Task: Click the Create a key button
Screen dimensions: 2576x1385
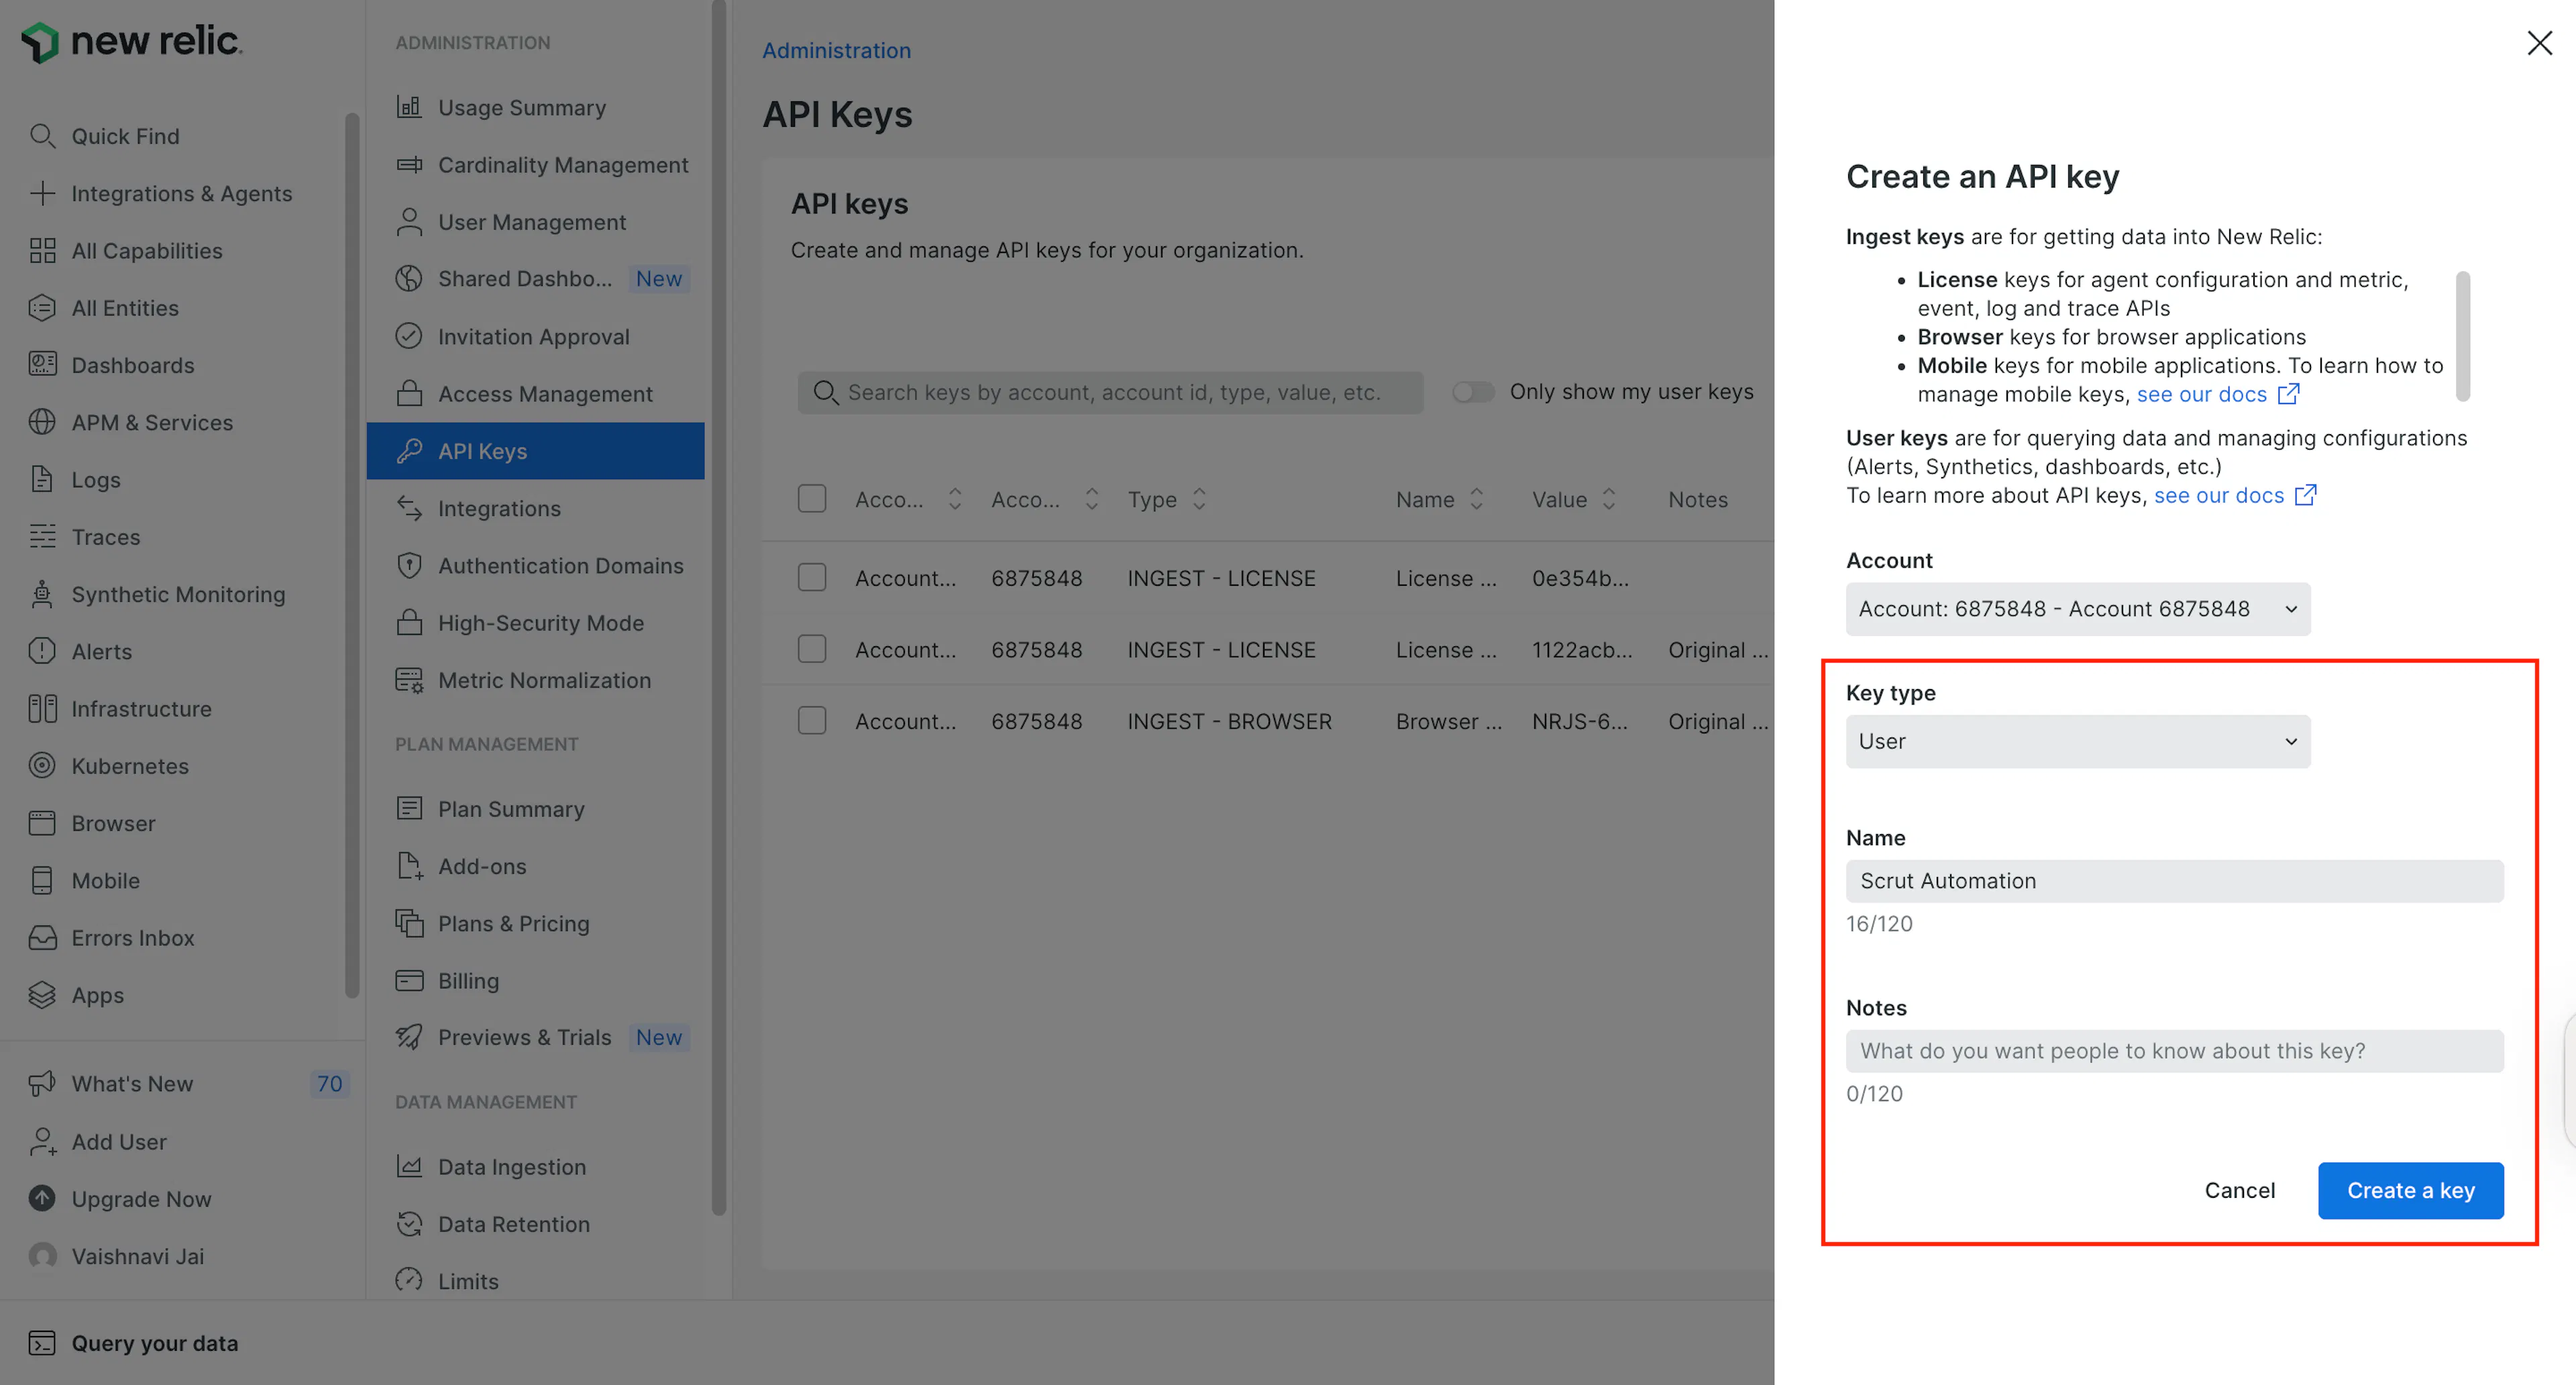Action: click(2410, 1190)
